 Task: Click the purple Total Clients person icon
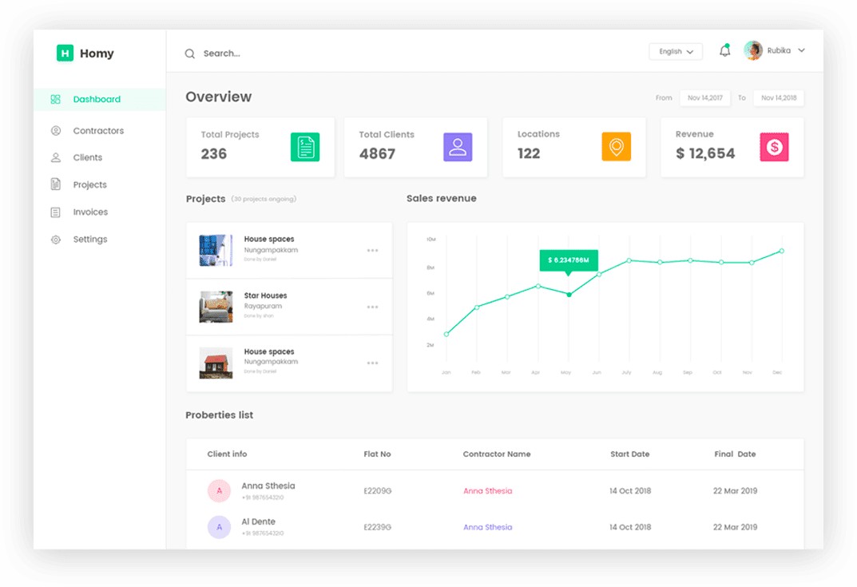(458, 147)
